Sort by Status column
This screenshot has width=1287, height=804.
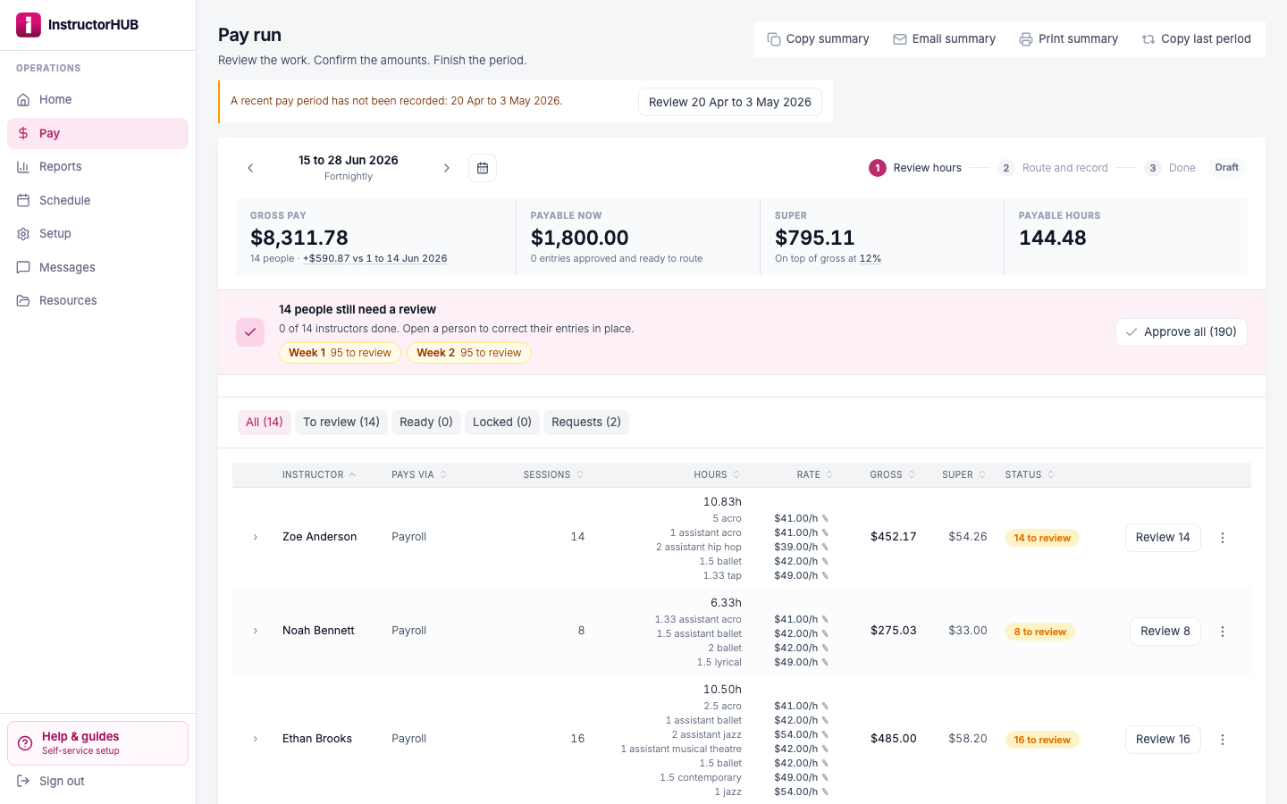(x=1030, y=475)
